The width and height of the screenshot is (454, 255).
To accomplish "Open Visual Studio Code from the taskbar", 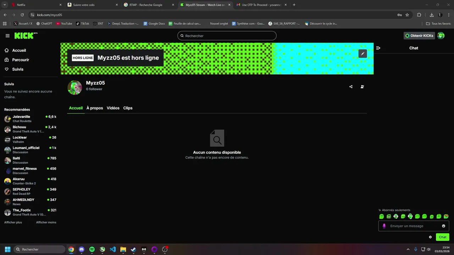I will [x=113, y=249].
